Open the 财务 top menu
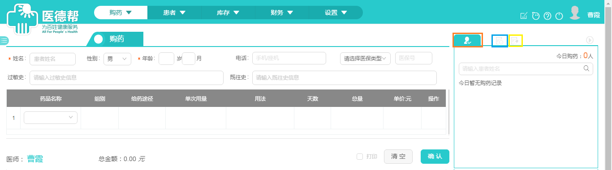The image size is (612, 170). coord(282,13)
